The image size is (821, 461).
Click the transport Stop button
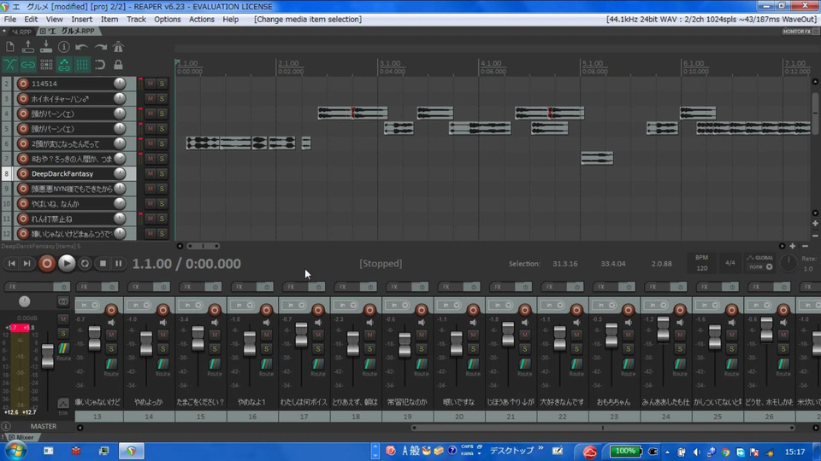pyautogui.click(x=103, y=264)
